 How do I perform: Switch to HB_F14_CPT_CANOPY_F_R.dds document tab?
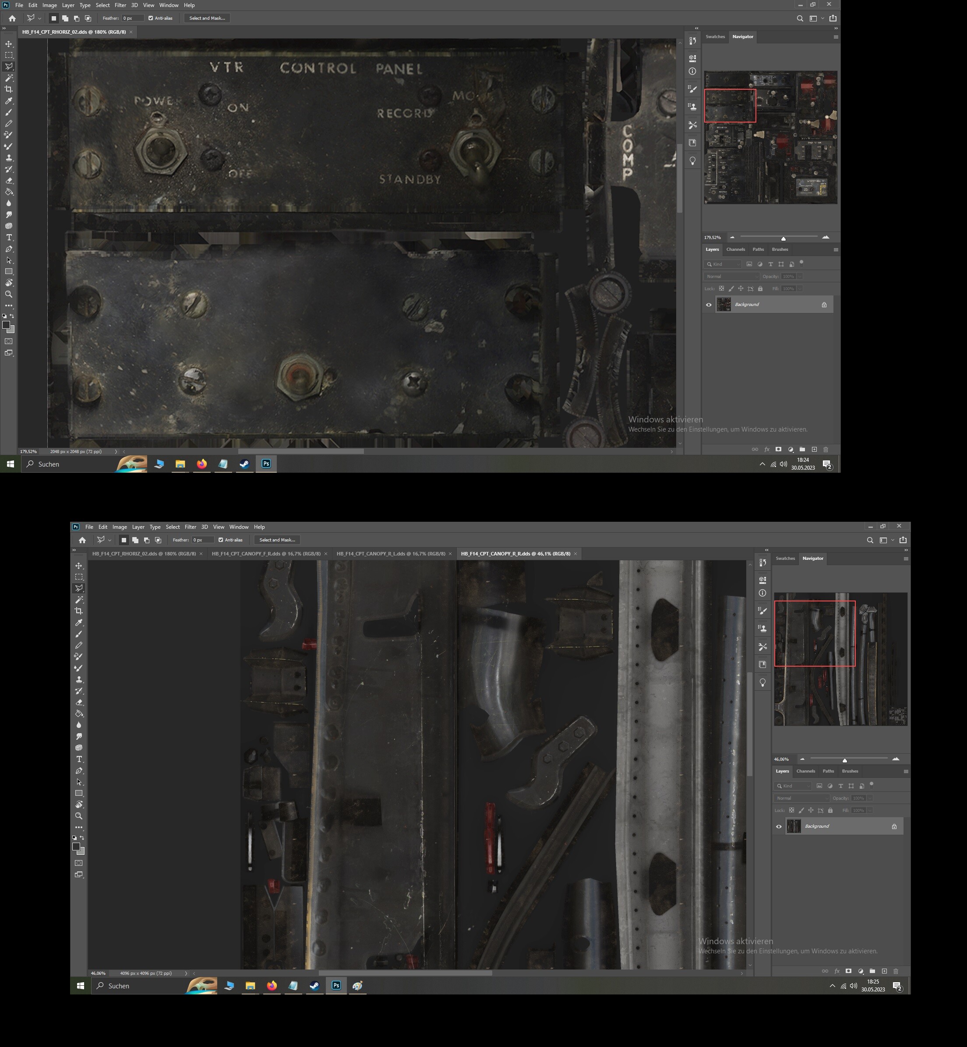[x=266, y=554]
